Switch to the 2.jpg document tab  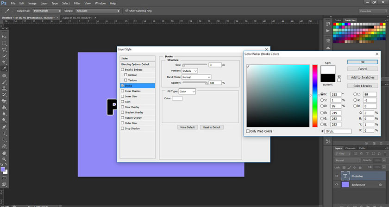click(78, 18)
